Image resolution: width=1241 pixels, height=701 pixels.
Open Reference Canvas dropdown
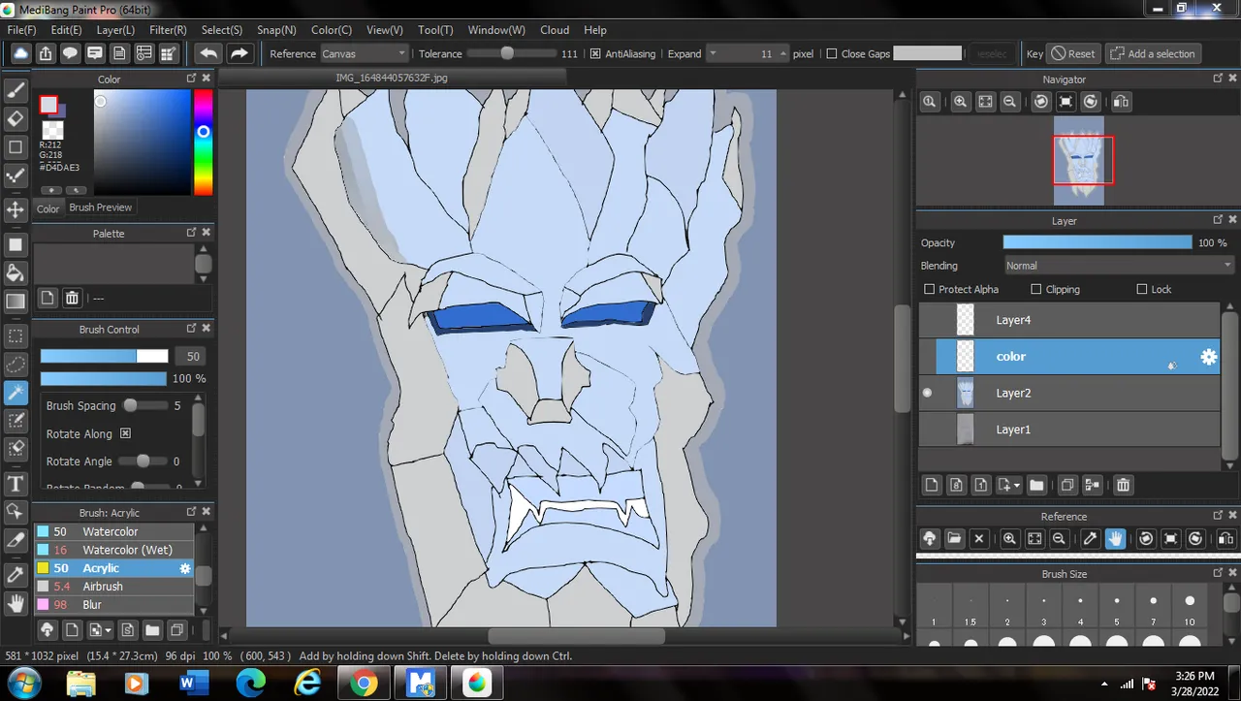364,54
